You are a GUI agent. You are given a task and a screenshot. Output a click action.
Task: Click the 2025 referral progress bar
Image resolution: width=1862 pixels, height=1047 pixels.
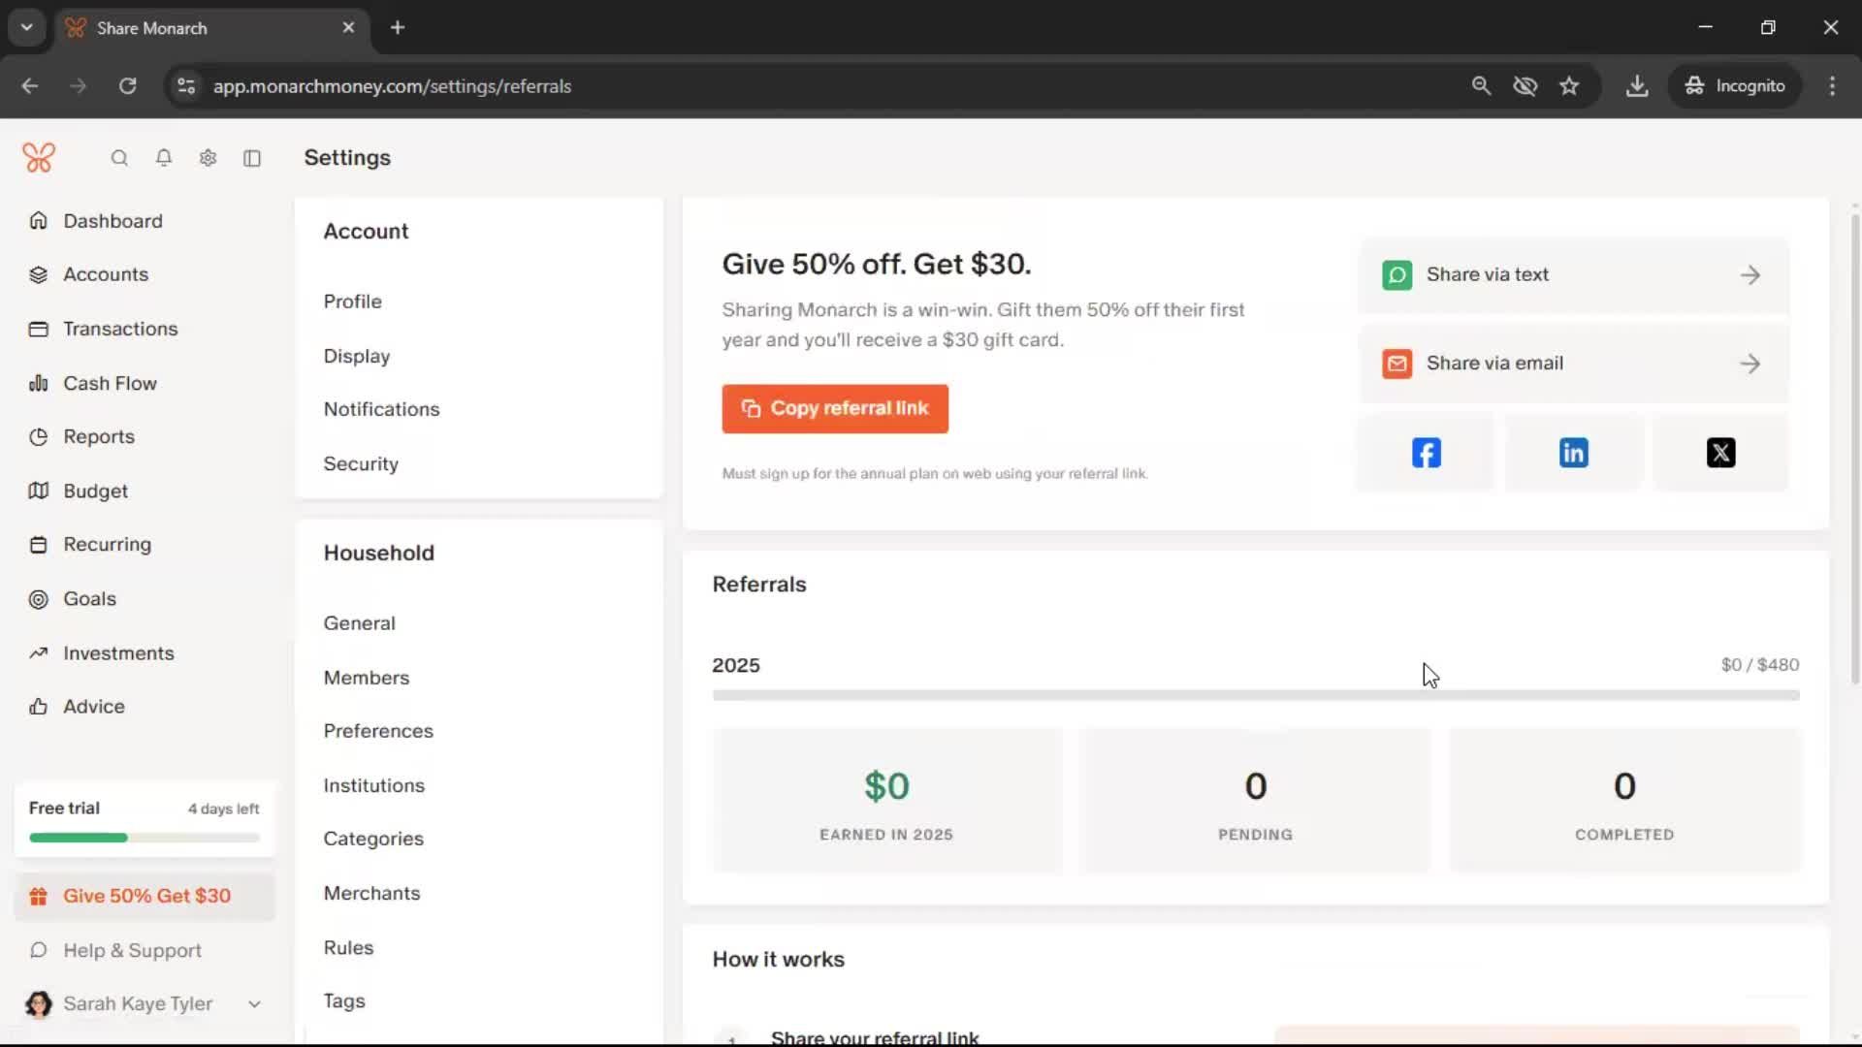tap(1255, 695)
